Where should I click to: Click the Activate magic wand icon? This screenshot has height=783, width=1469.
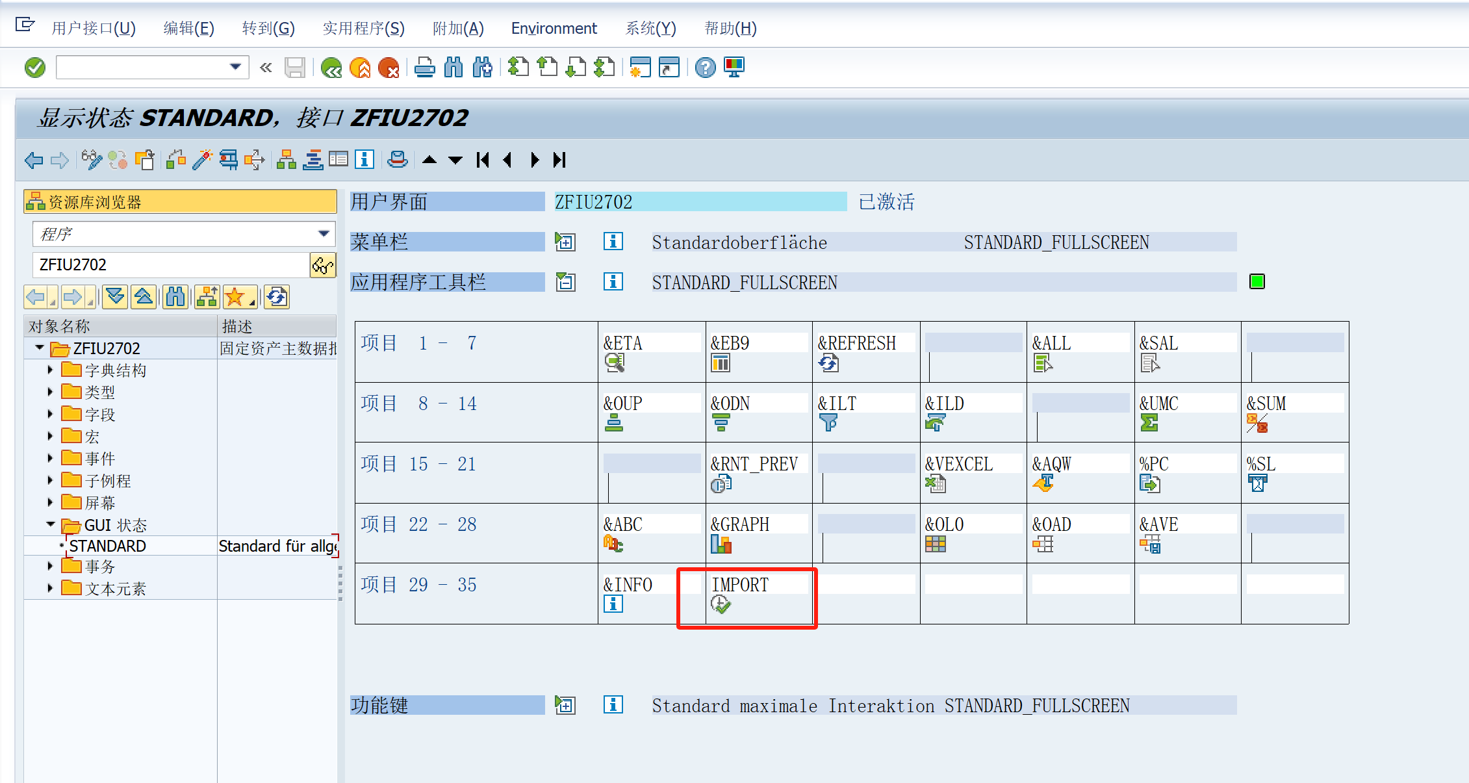click(202, 160)
